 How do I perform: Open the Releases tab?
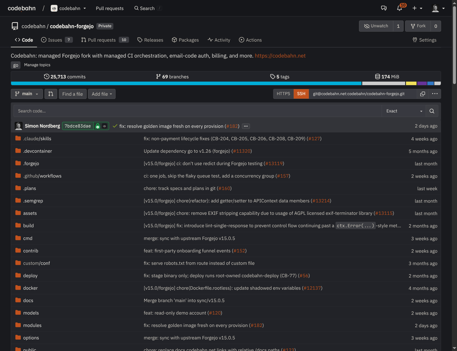pos(150,40)
